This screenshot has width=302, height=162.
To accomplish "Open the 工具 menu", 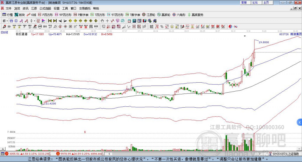I will pos(65,9).
